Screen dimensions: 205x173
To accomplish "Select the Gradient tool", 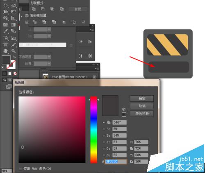I will point(14,25).
